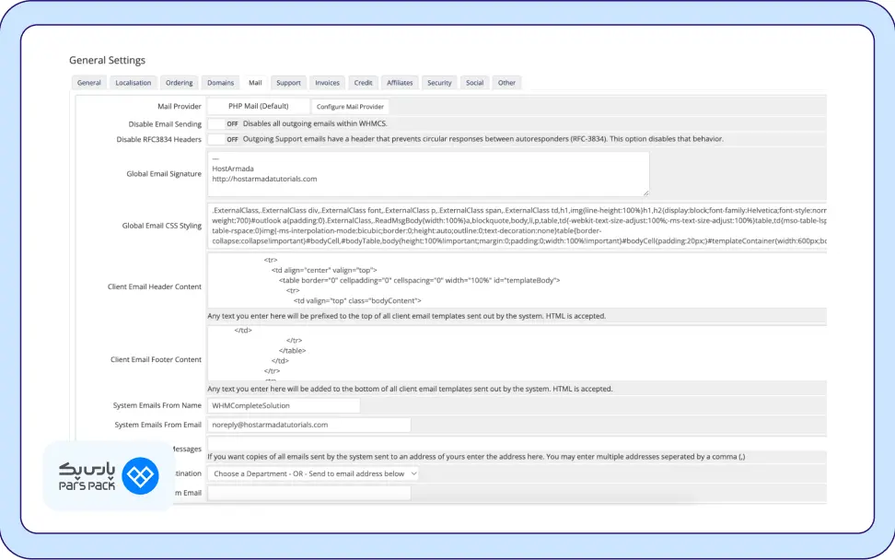Open the Invoices tab
Viewport: 895px width, 560px height.
pyautogui.click(x=327, y=83)
